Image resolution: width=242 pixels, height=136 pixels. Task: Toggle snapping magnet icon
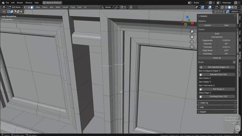[122, 7]
